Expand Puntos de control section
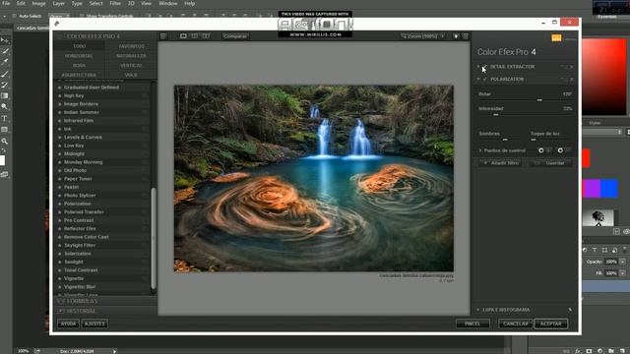The height and width of the screenshot is (354, 630). (x=480, y=150)
